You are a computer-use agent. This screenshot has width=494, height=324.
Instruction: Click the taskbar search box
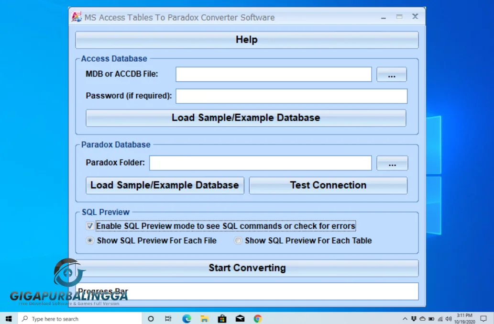(80, 319)
